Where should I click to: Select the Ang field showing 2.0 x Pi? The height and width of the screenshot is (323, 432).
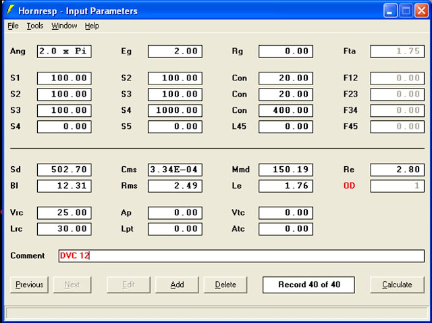(x=64, y=51)
